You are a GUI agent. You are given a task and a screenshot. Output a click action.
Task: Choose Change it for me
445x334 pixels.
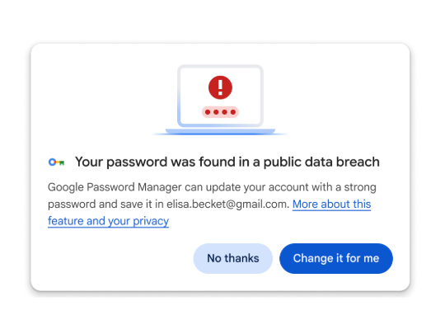click(336, 258)
